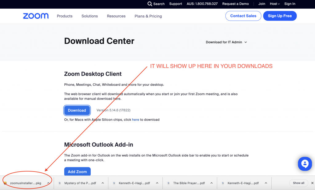Click the 'Download Center' page title

[x=99, y=41]
